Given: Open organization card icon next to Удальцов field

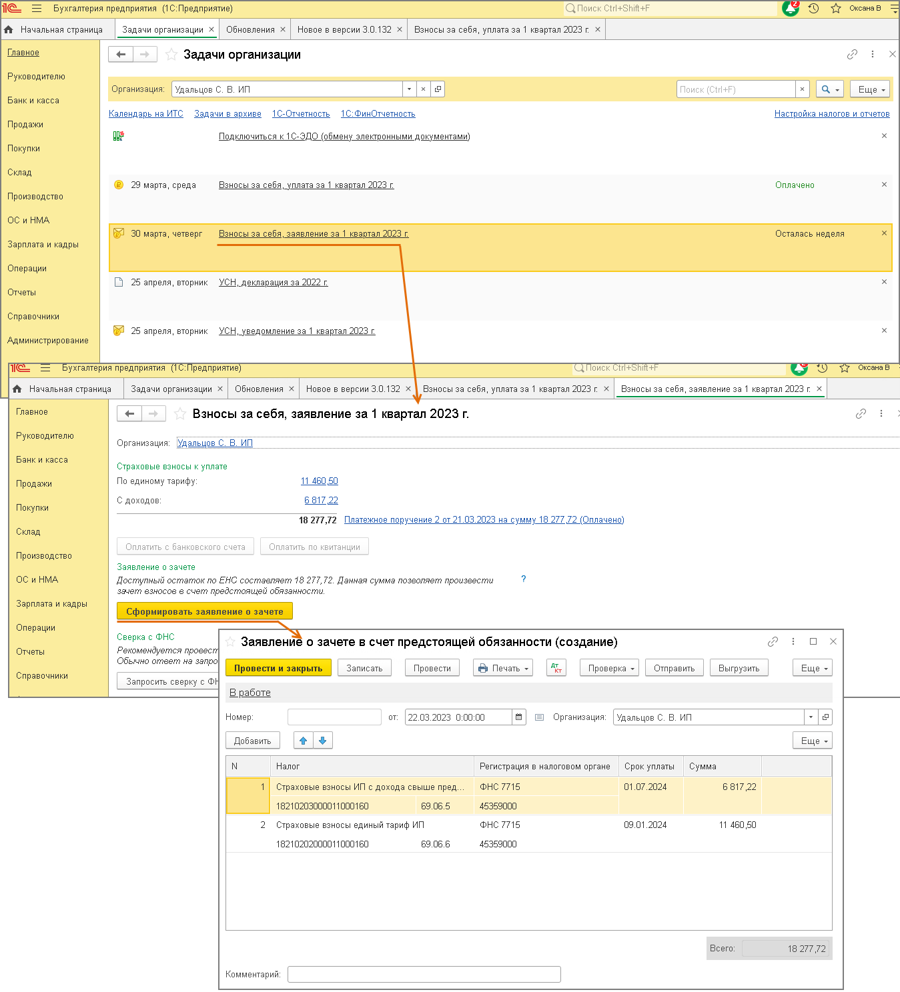Looking at the screenshot, I should (x=438, y=89).
